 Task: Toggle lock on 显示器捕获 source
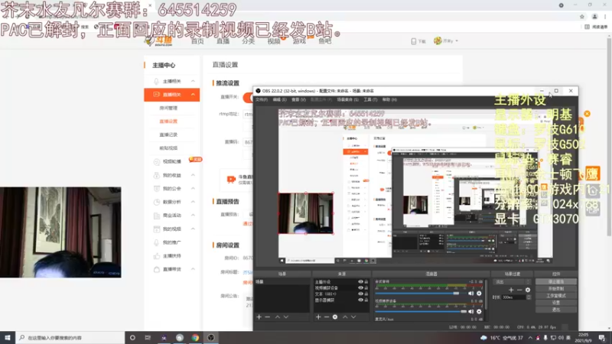point(366,300)
